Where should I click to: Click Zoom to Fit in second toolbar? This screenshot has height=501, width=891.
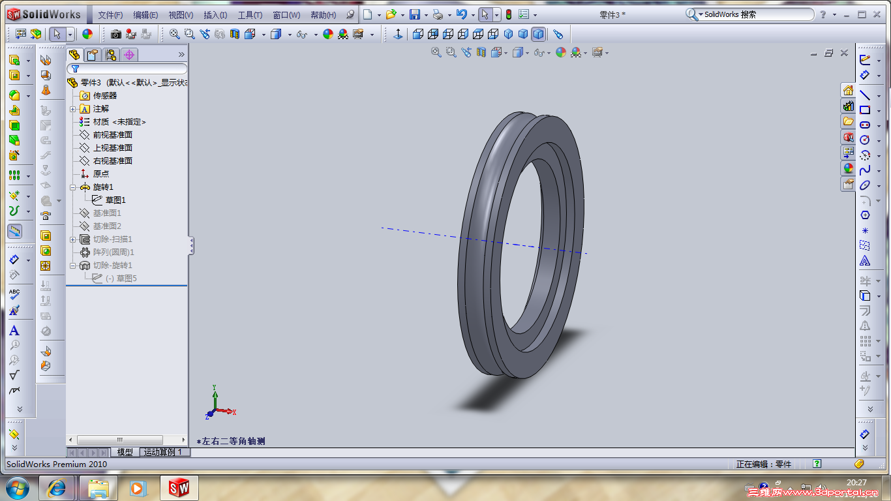click(x=175, y=34)
